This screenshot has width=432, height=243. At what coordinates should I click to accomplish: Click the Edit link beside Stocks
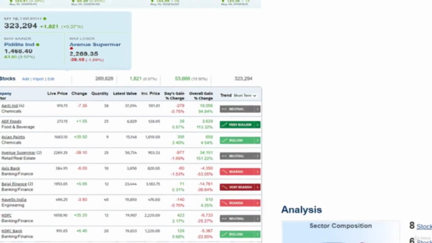(51, 79)
